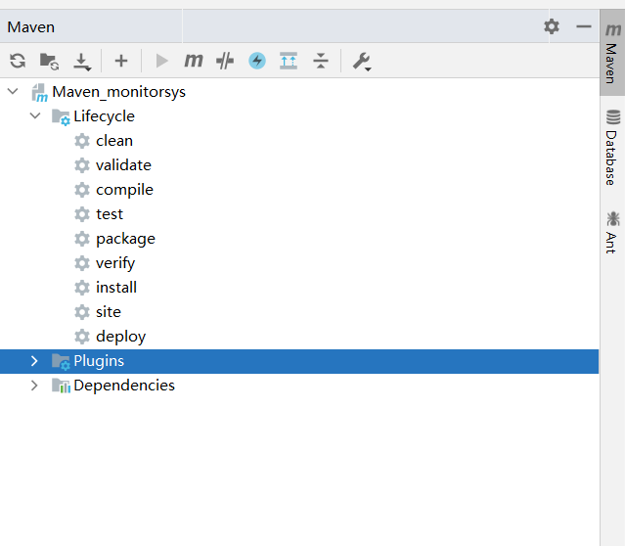The image size is (625, 546).
Task: Open Maven panel gear options
Action: click(552, 26)
